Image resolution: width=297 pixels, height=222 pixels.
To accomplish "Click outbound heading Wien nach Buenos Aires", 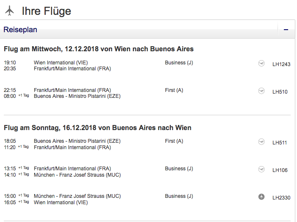I will [99, 49].
